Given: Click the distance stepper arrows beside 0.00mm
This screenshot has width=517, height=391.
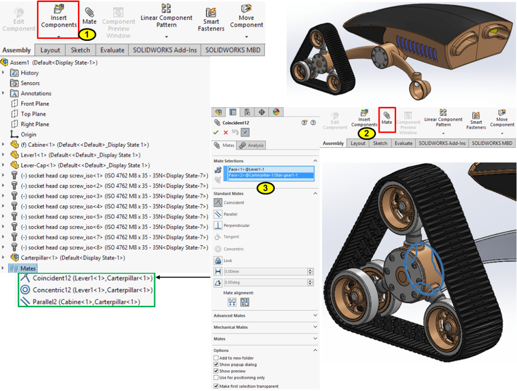Looking at the screenshot, I should [x=310, y=271].
